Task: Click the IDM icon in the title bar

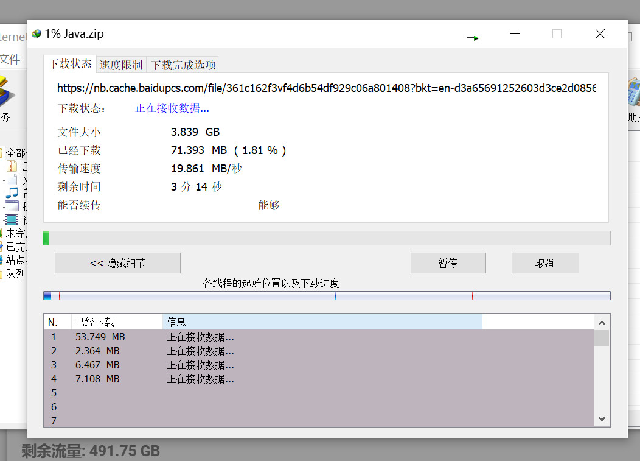Action: point(37,34)
